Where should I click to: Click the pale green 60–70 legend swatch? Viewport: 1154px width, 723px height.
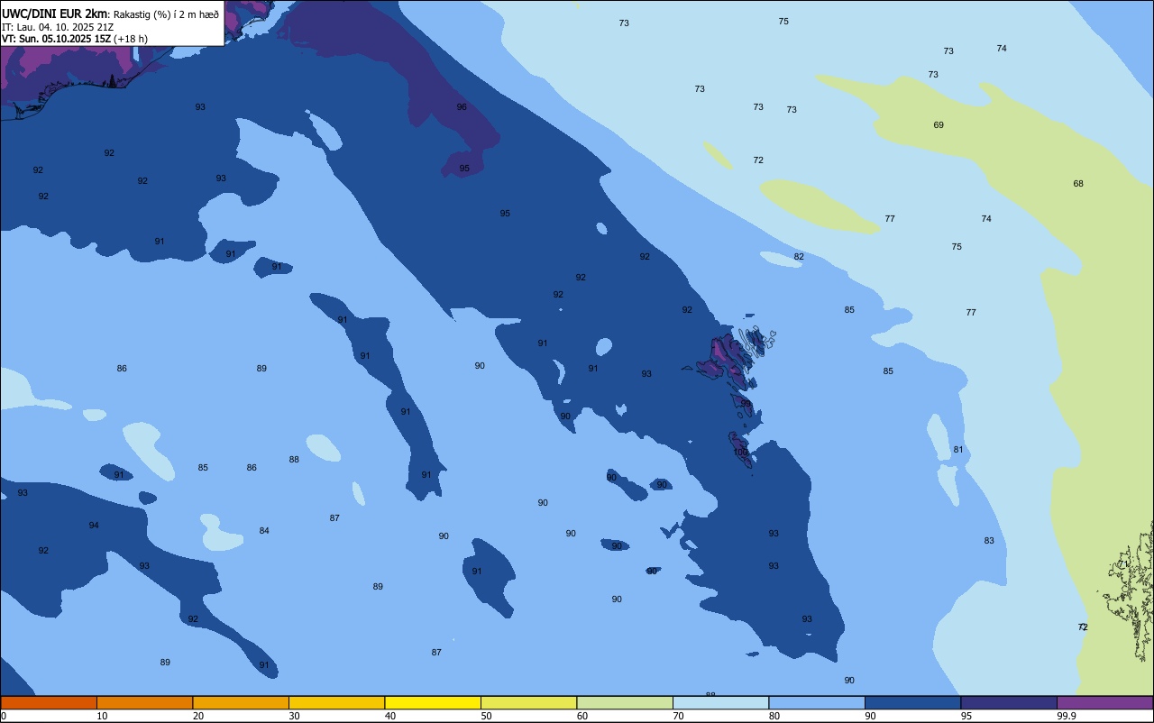tap(625, 702)
